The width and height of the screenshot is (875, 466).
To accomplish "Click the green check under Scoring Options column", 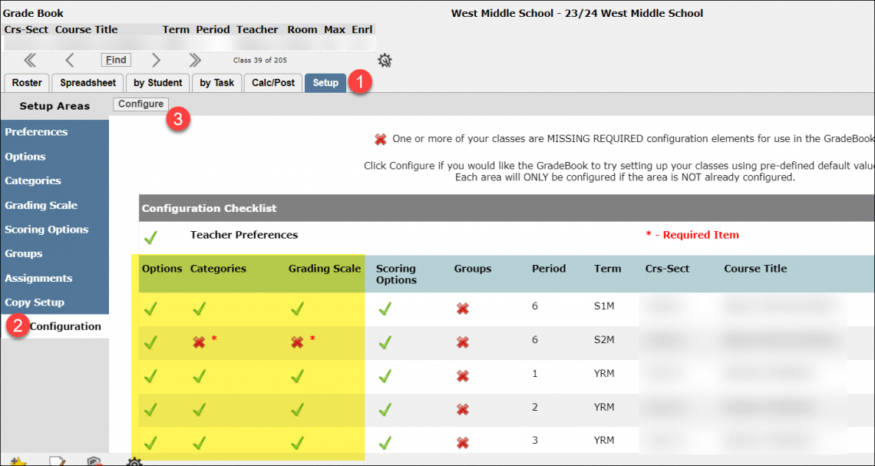I will 384,309.
